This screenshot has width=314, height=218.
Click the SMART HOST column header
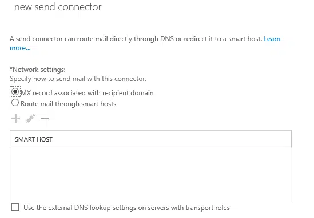coord(34,139)
